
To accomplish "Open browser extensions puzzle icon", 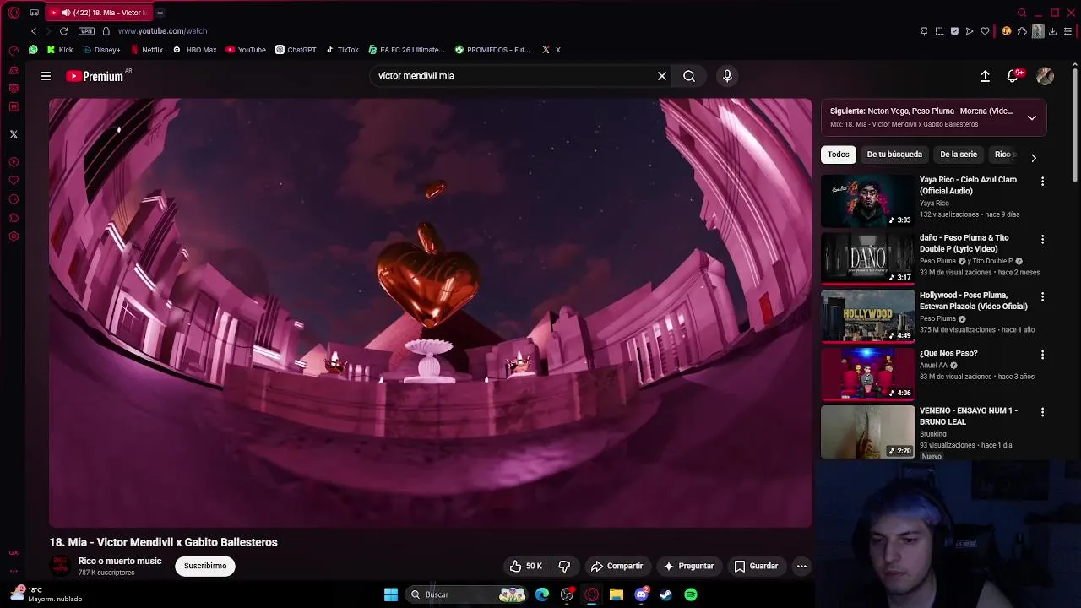I will 1022,31.
